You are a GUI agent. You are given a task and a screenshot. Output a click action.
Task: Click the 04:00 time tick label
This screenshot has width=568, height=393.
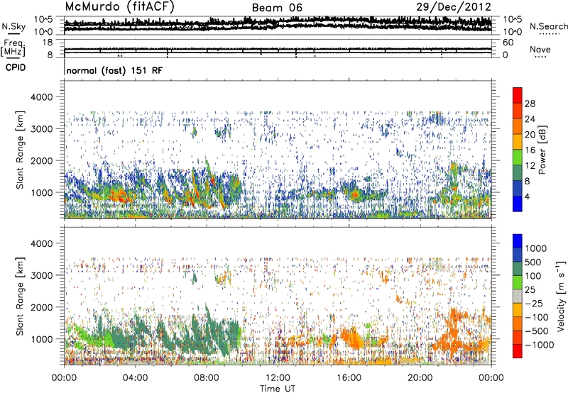135,378
